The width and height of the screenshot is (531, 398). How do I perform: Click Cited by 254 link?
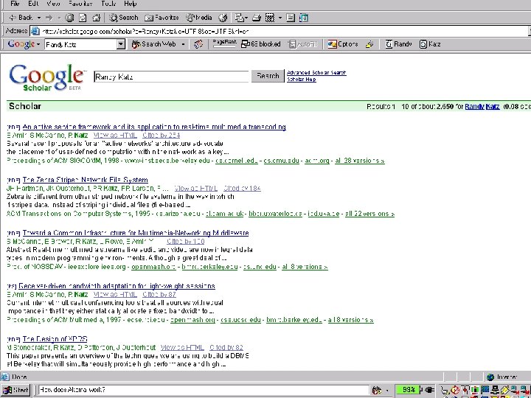tap(162, 136)
